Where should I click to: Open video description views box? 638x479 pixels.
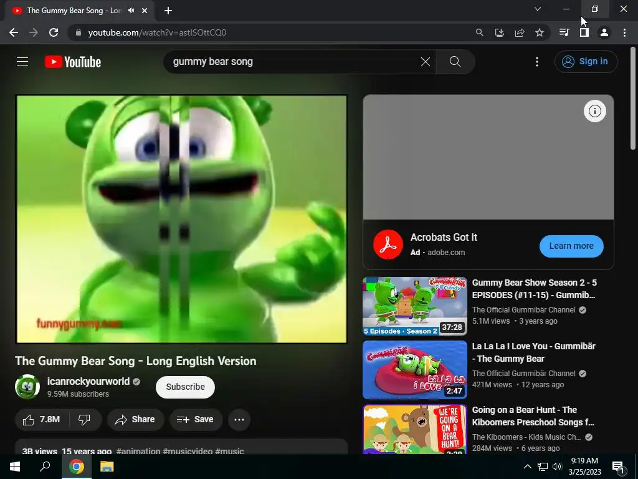pyautogui.click(x=181, y=447)
